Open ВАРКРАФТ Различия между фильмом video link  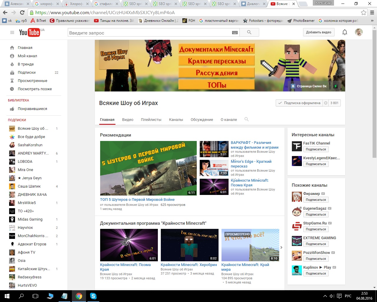[x=254, y=145]
